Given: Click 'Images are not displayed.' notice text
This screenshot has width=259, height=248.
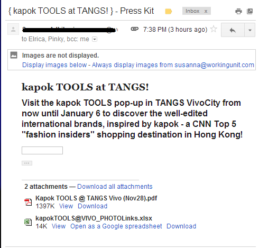Looking at the screenshot, I should (x=60, y=56).
